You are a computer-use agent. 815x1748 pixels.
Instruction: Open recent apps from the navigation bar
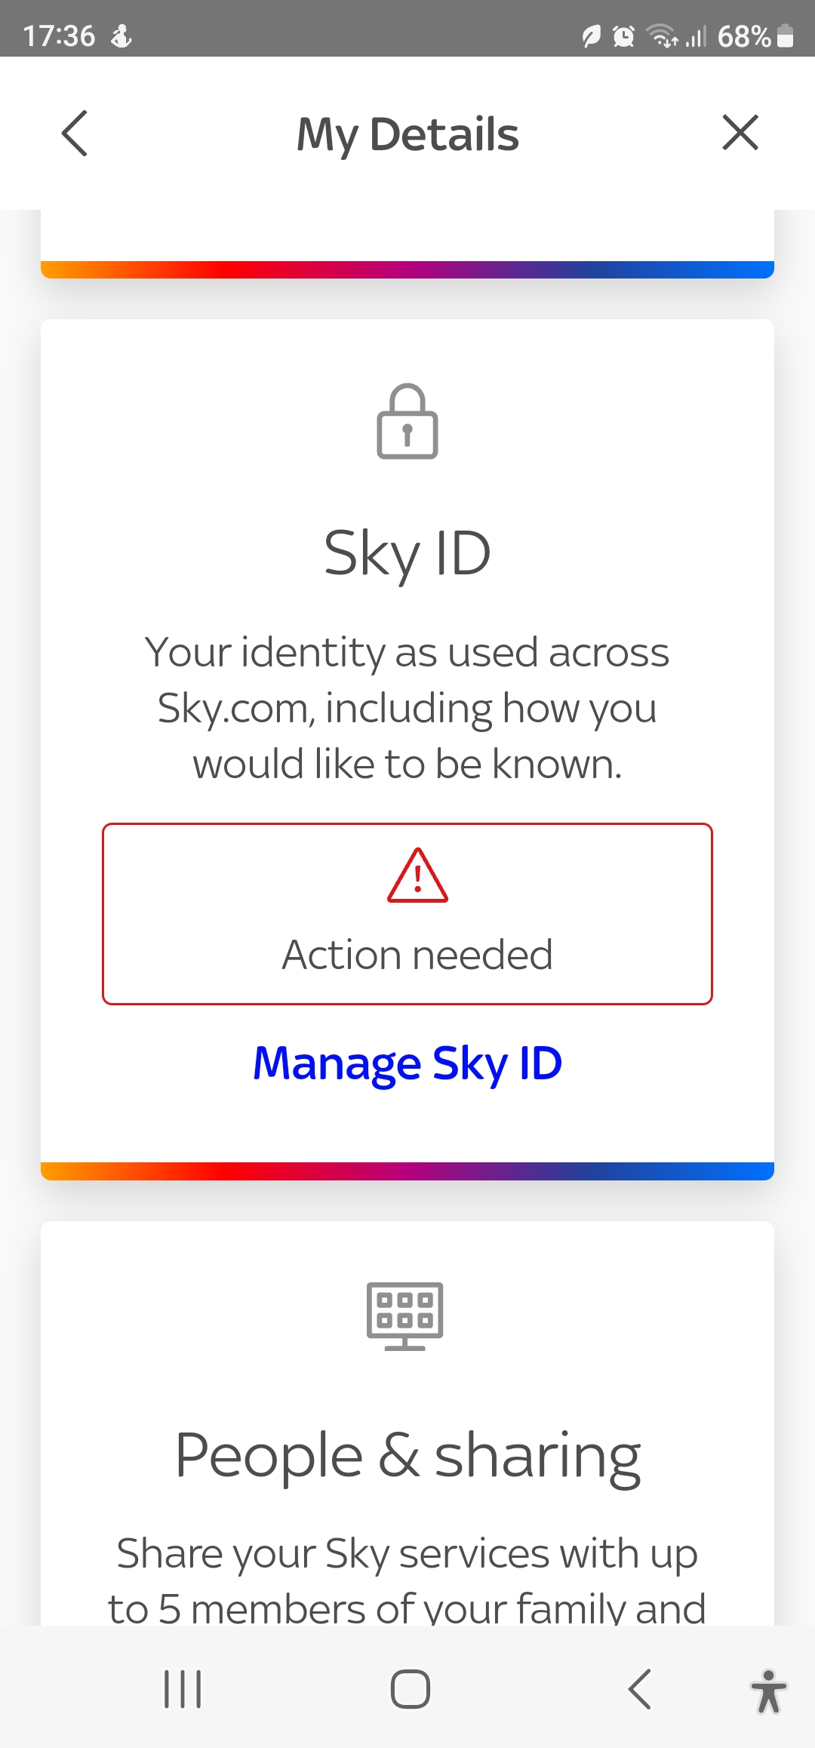tap(181, 1688)
